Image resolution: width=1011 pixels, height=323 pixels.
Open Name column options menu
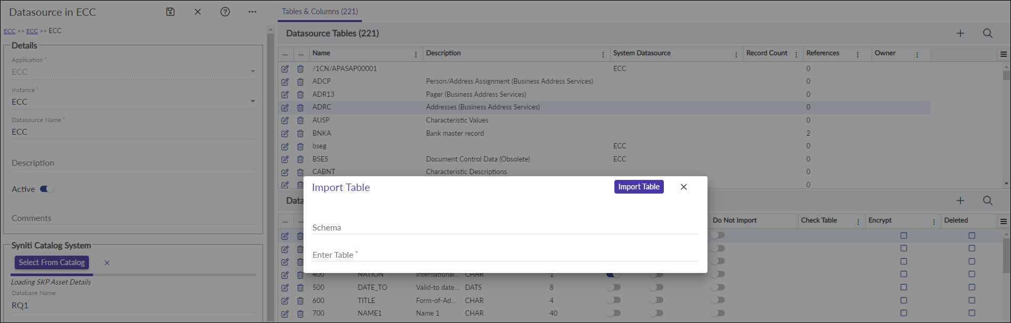coord(416,54)
